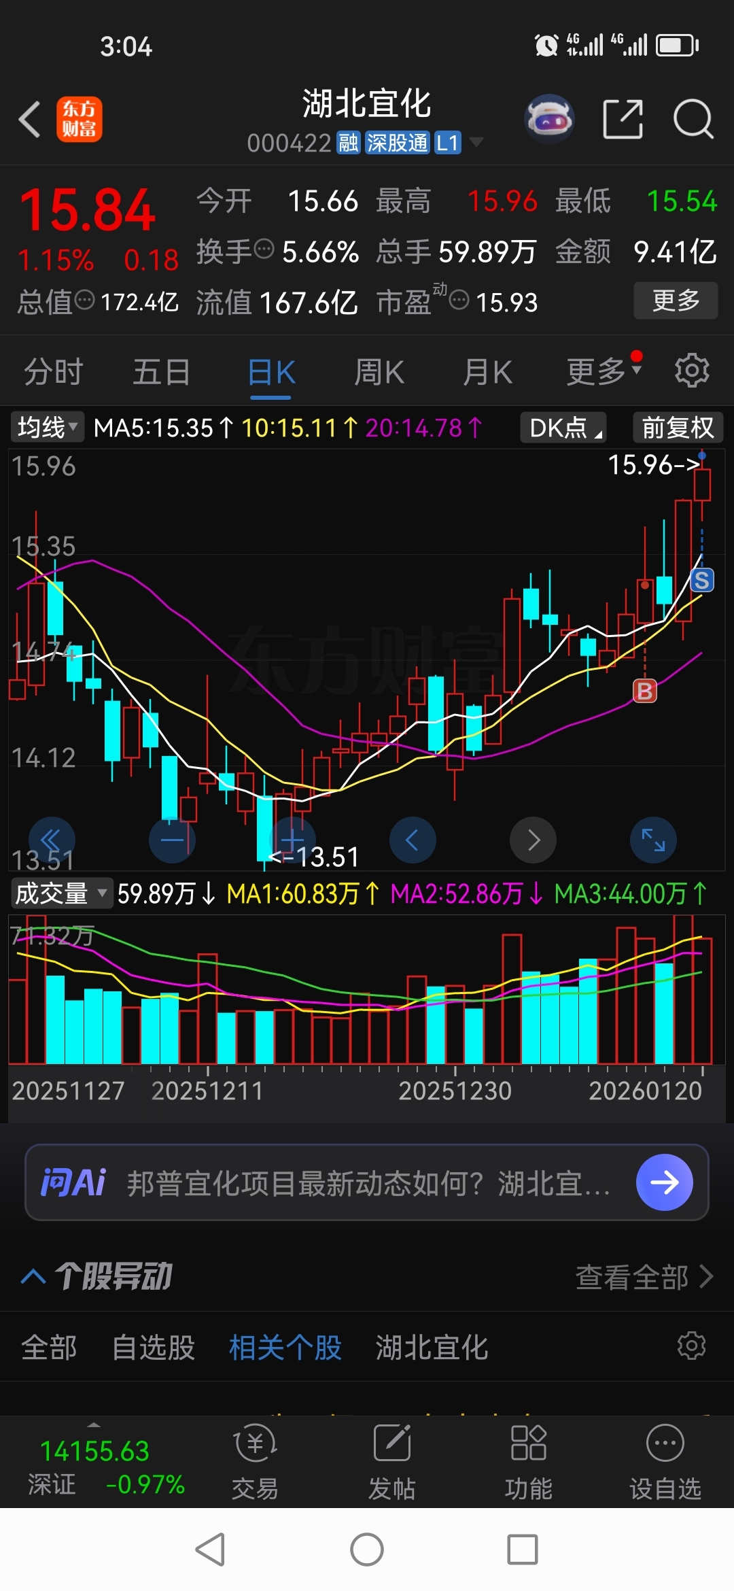Move chart right with arrow button

click(x=534, y=840)
